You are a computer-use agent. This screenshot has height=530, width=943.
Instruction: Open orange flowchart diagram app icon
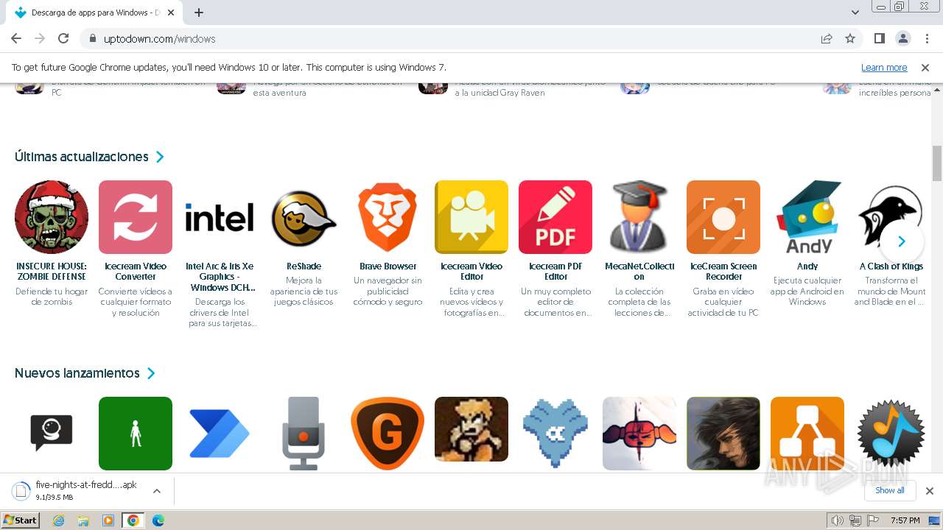807,434
